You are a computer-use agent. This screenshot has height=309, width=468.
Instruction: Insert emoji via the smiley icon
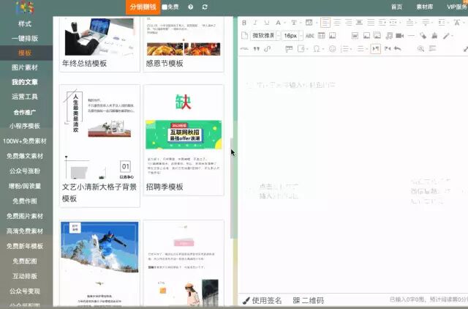(332, 48)
